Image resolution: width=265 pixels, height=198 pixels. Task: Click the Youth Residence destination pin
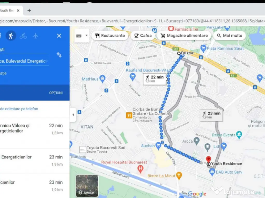coord(208,159)
